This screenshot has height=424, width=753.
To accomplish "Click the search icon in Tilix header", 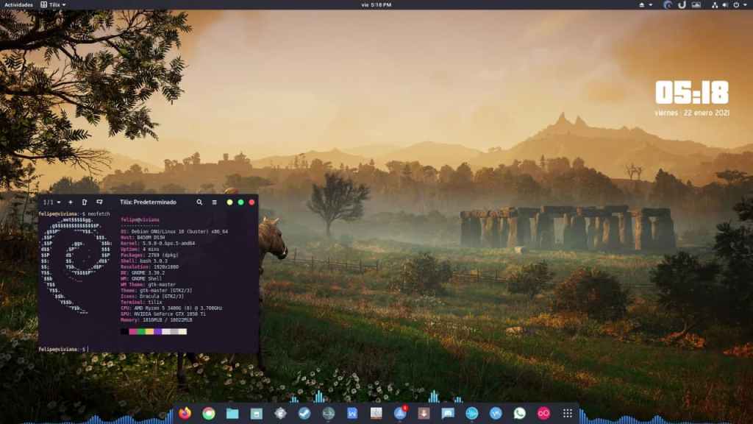I will (x=199, y=202).
